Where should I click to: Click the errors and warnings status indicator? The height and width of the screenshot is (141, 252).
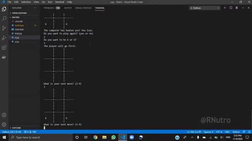[30, 132]
